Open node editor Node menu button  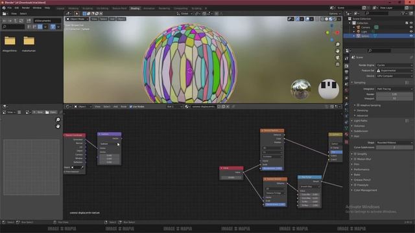click(x=124, y=106)
